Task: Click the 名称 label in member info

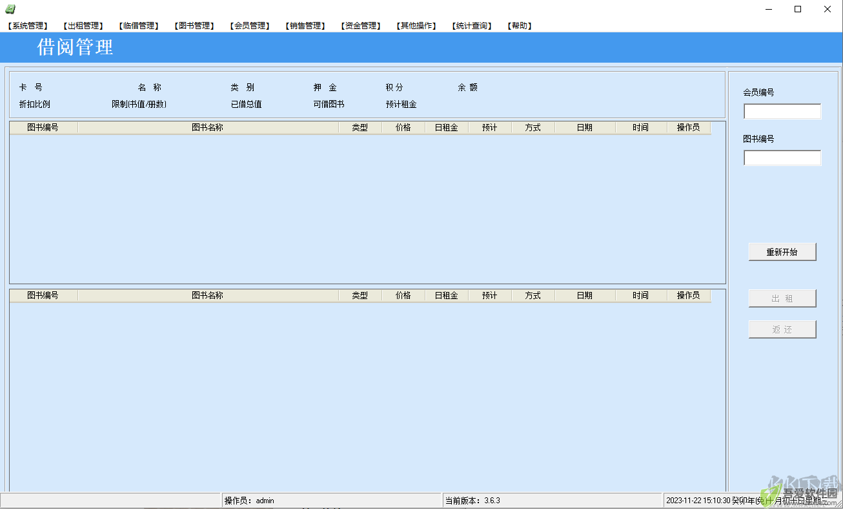Action: click(150, 87)
